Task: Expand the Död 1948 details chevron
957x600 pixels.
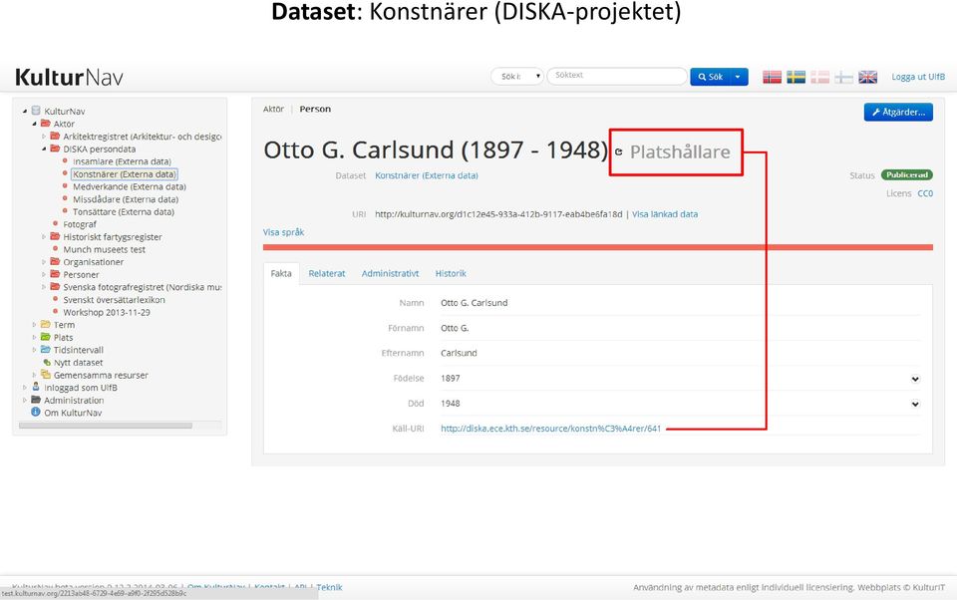Action: click(915, 404)
